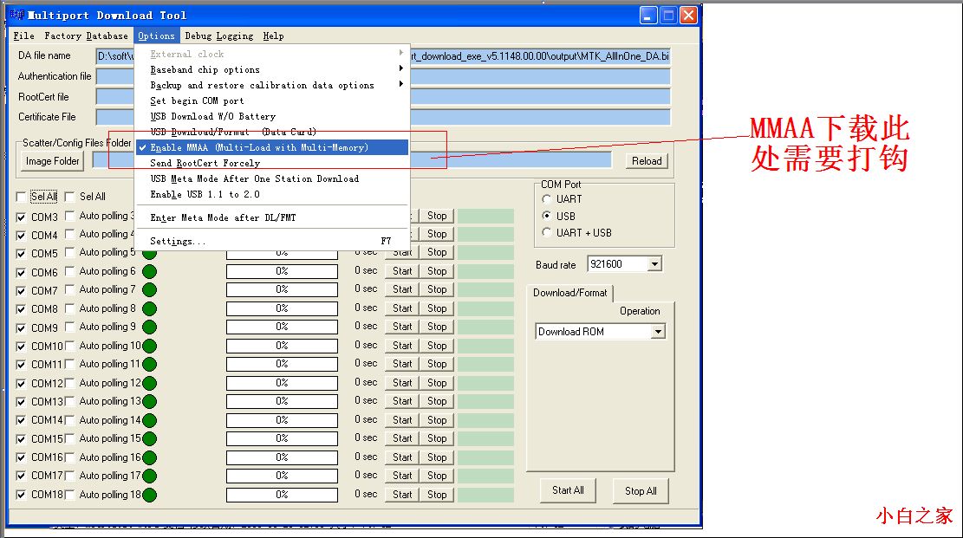Select the UART + USB radio button
Screen dimensions: 963x538
pos(547,232)
